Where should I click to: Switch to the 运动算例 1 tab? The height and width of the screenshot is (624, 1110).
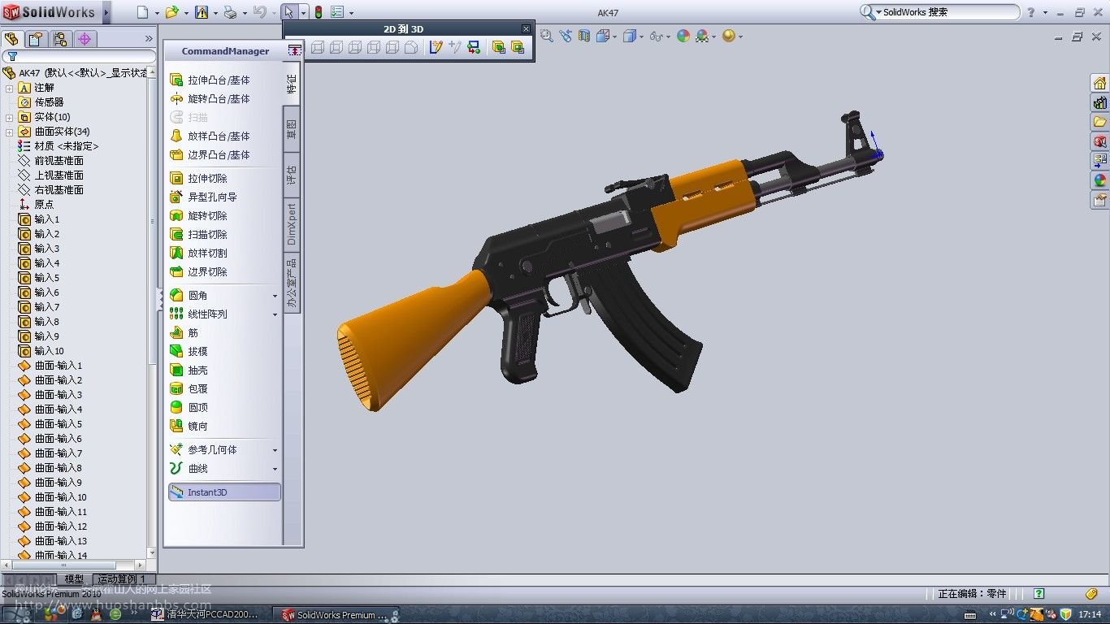coord(121,579)
